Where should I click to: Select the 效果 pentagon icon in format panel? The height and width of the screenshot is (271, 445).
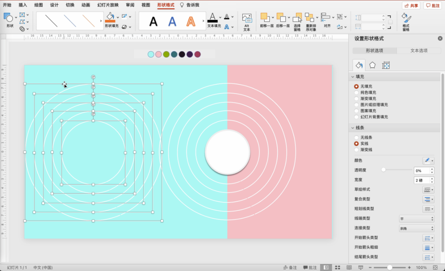[x=372, y=65]
